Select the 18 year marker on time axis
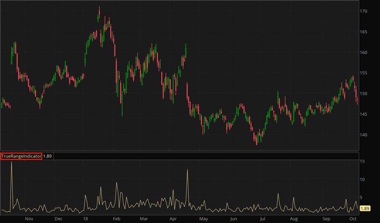380x223 pixels. coord(86,219)
